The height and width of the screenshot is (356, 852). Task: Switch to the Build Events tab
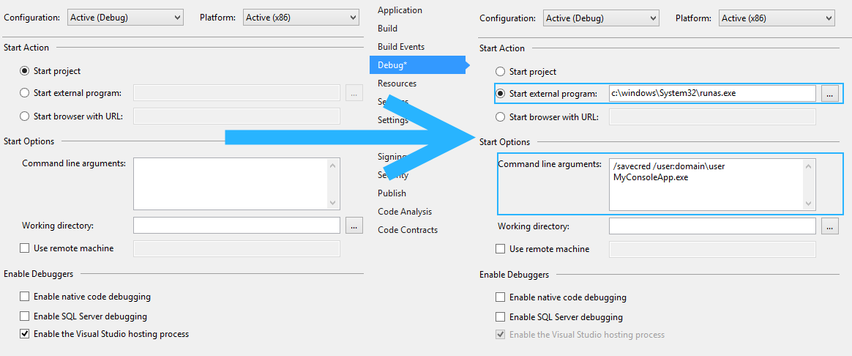click(x=401, y=47)
